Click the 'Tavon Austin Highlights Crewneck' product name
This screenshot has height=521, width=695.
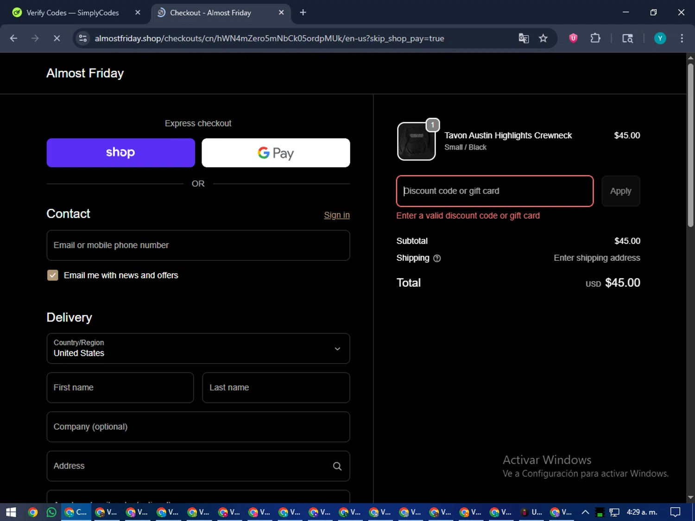coord(508,136)
